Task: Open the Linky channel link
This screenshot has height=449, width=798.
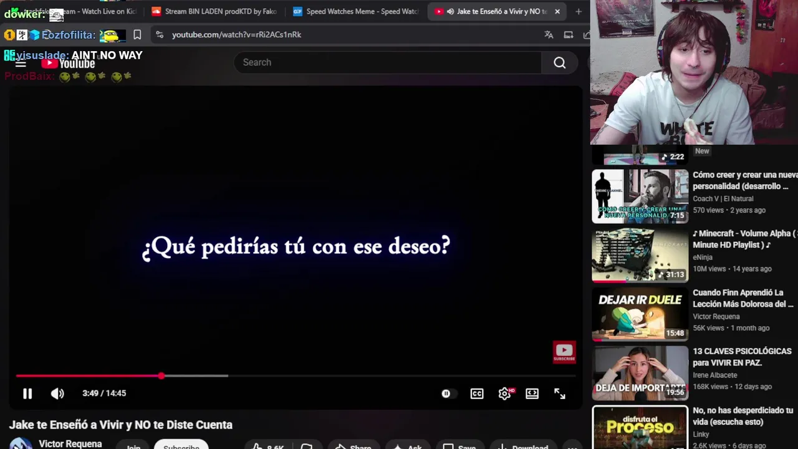Action: coord(701,434)
